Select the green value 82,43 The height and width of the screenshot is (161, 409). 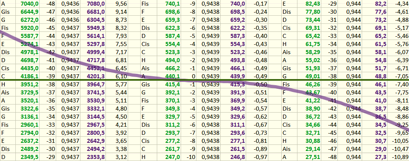[313, 4]
